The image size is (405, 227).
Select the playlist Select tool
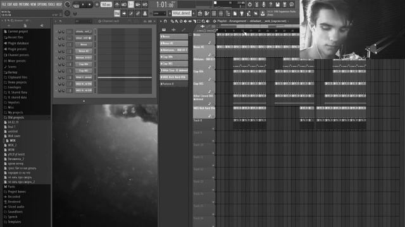(x=199, y=21)
